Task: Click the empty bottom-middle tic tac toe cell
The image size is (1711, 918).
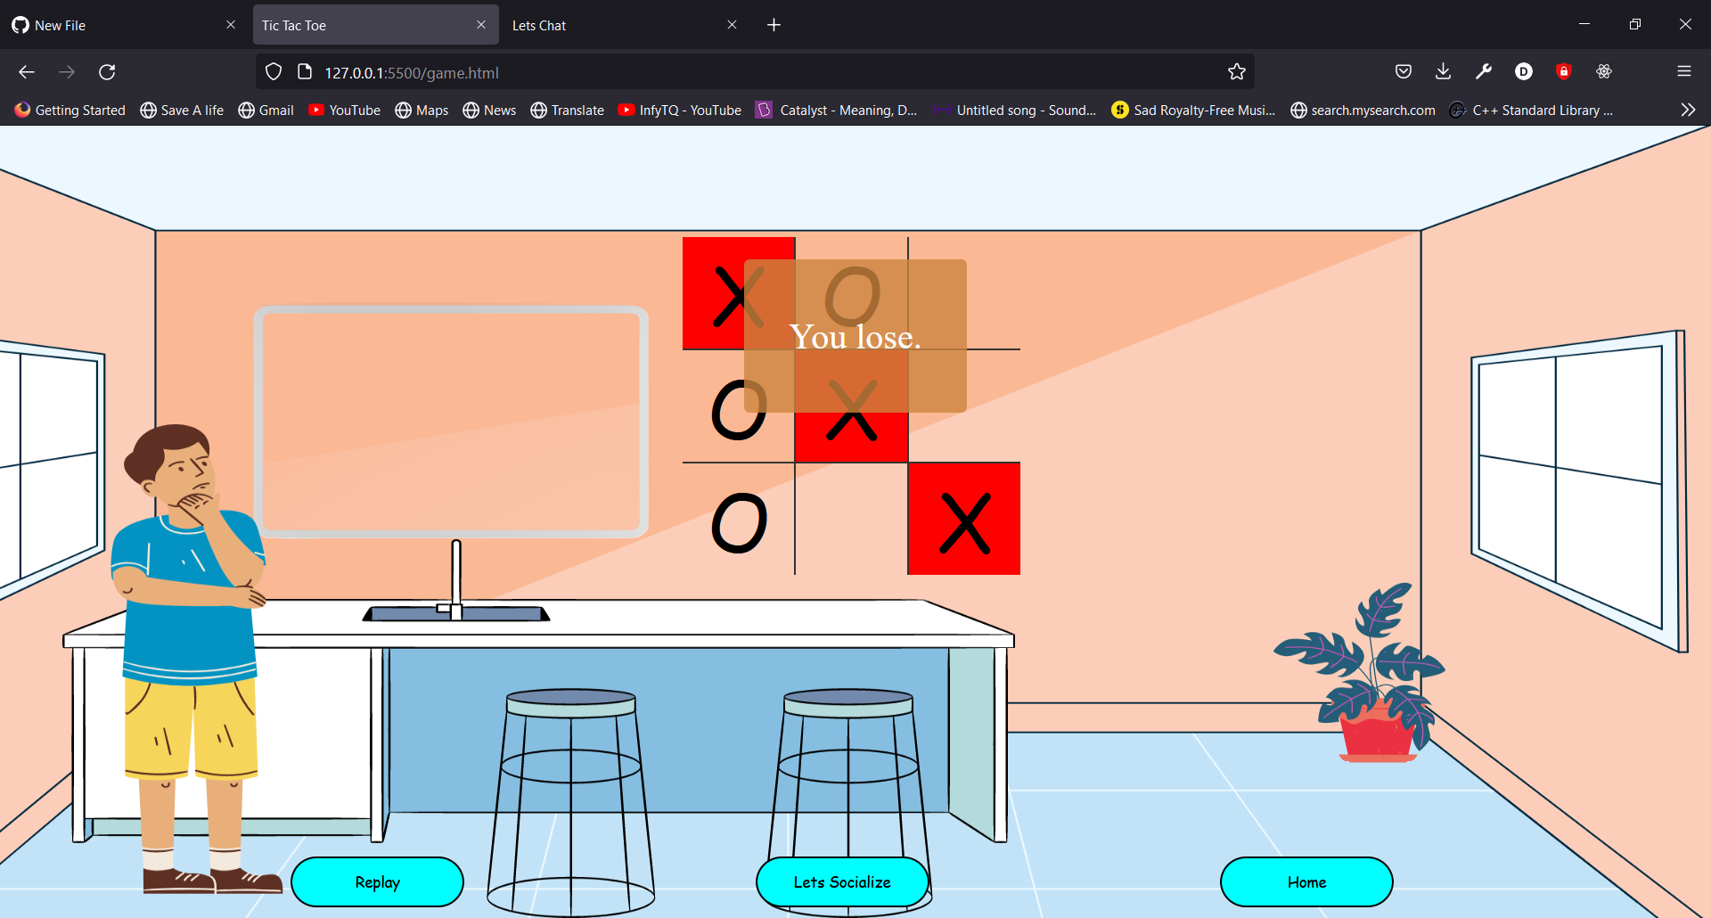Action: tap(851, 519)
